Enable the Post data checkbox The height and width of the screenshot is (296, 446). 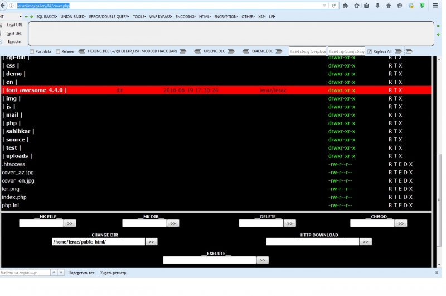(32, 51)
